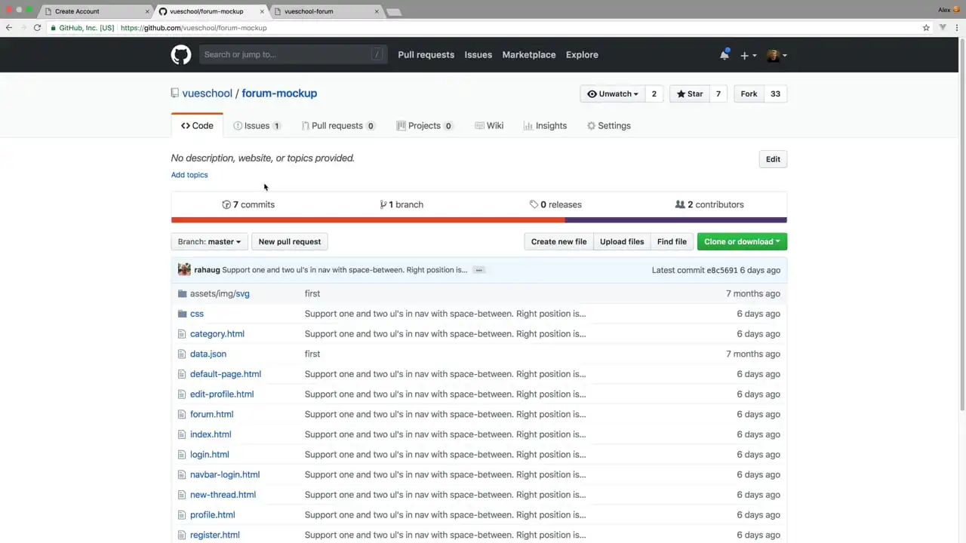Click rahaug's avatar in latest commit
966x543 pixels.
(x=184, y=269)
